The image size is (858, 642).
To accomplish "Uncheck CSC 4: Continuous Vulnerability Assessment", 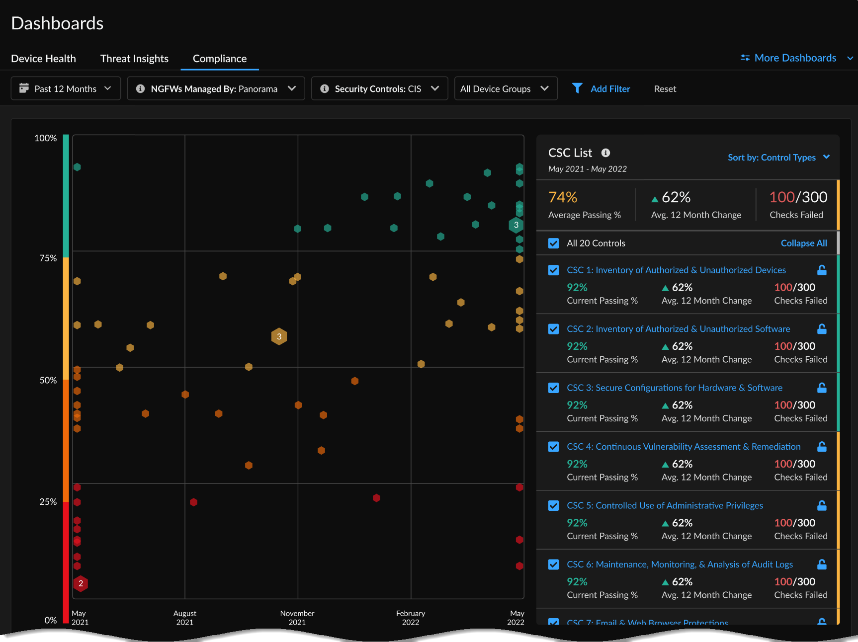I will click(553, 446).
